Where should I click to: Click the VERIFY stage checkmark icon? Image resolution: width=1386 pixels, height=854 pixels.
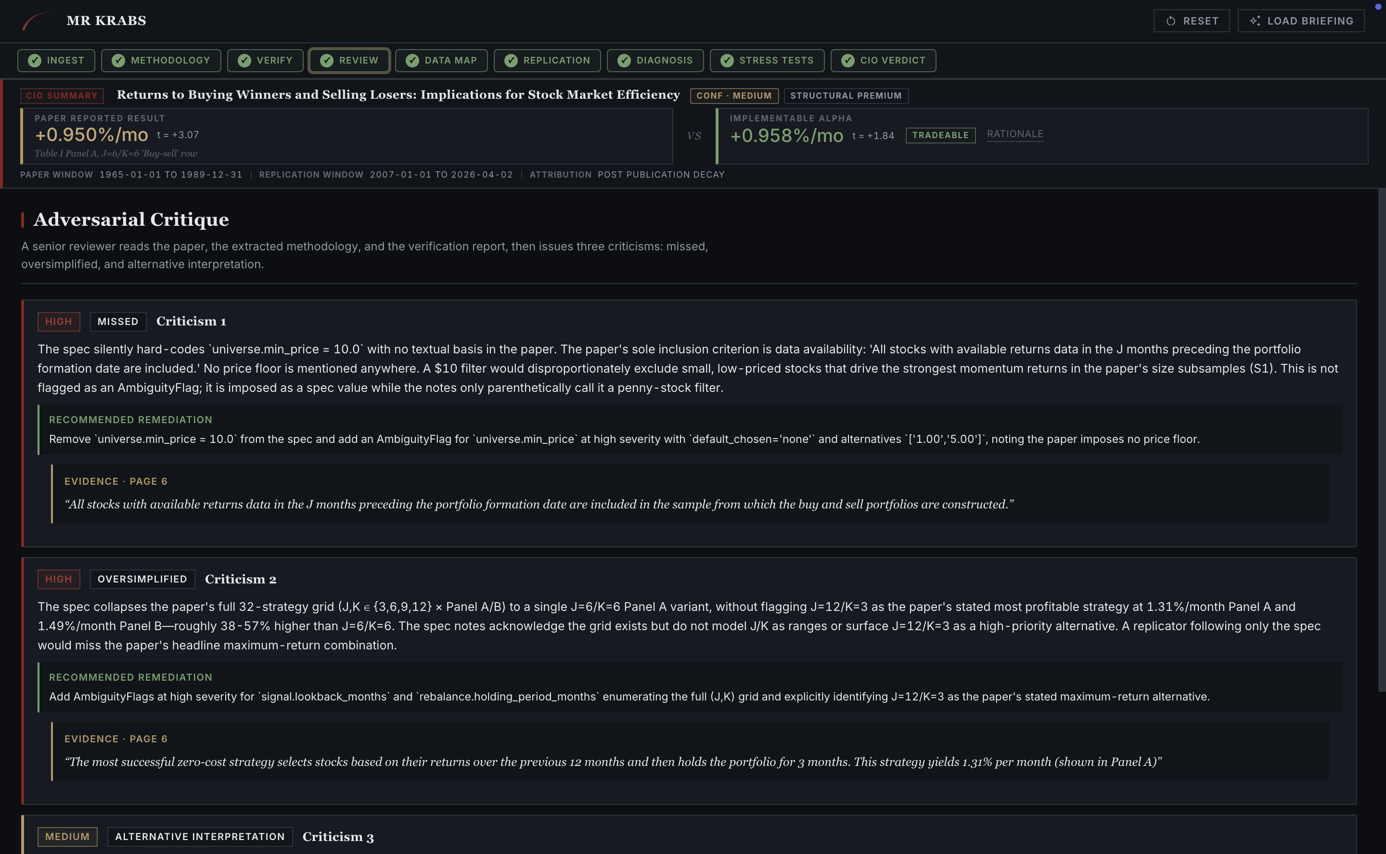244,61
